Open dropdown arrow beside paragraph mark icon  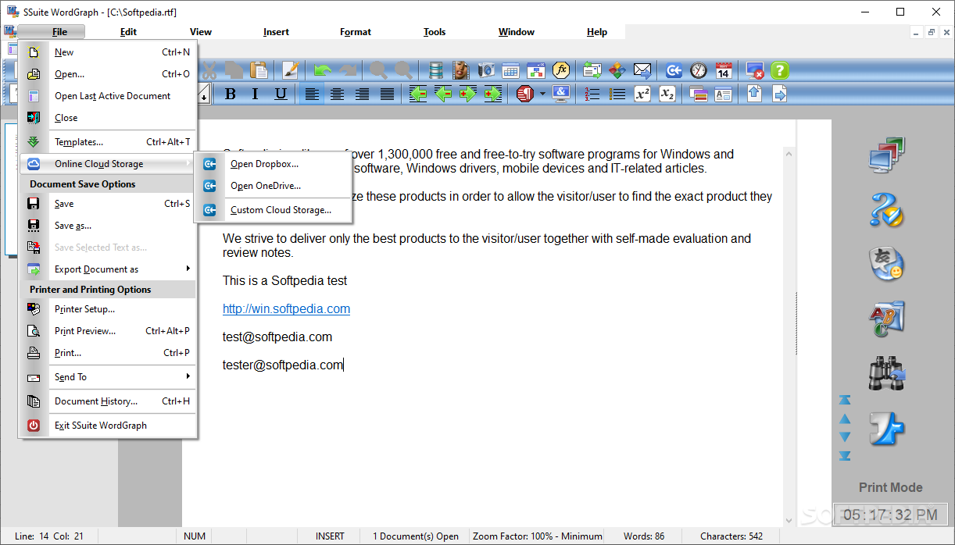click(542, 94)
